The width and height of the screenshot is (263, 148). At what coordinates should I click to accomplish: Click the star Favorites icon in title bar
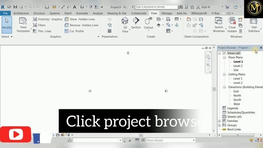click(x=192, y=7)
